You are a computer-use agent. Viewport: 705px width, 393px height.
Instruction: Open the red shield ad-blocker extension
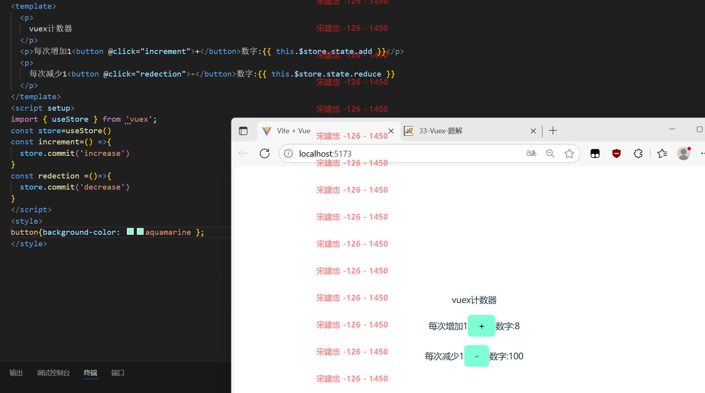617,153
